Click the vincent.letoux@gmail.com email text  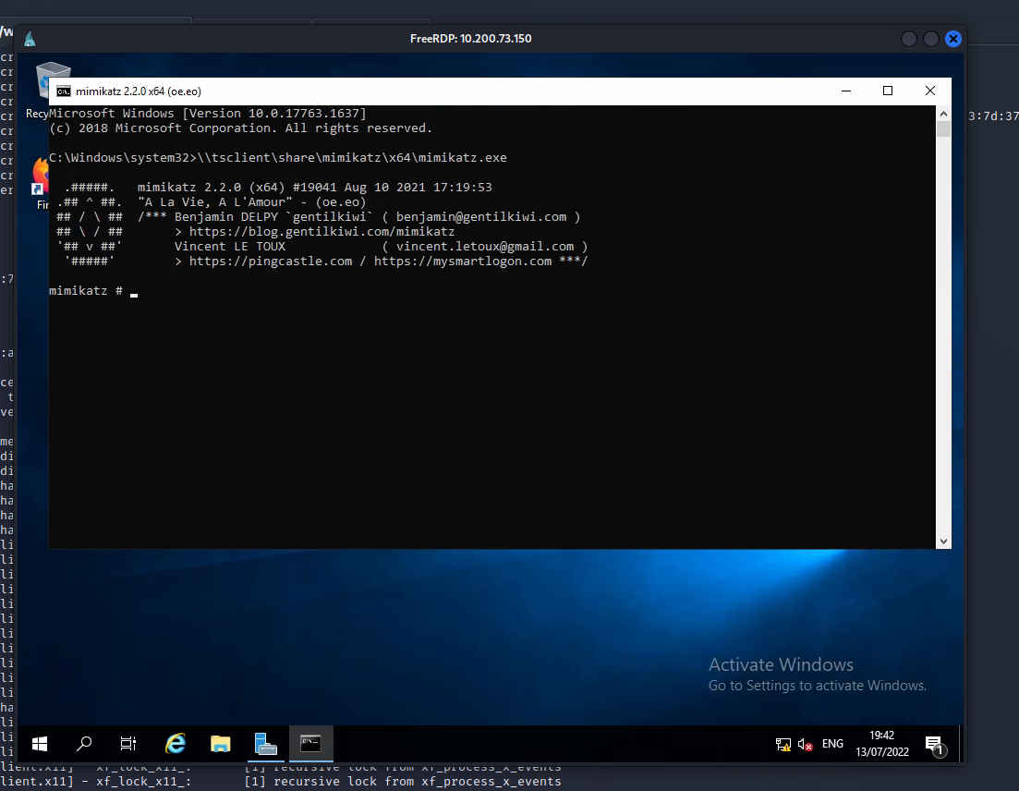click(485, 247)
